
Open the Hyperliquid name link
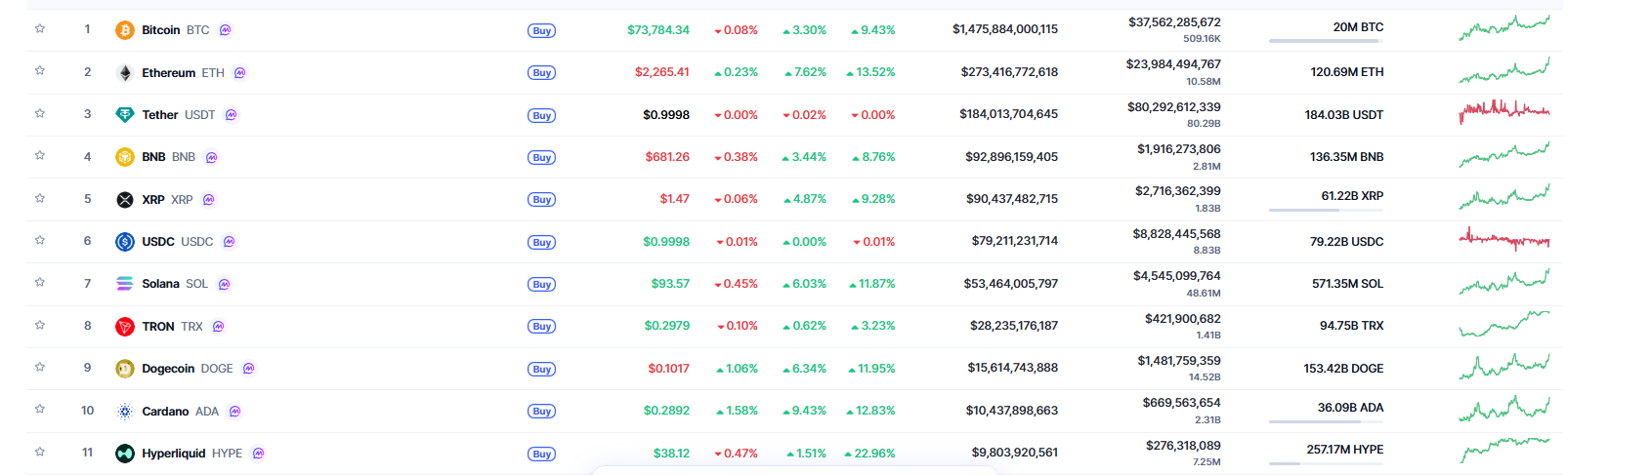click(x=174, y=454)
